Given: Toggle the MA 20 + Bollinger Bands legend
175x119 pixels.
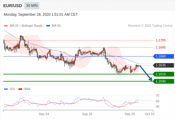Looking at the screenshot, I should (23, 26).
